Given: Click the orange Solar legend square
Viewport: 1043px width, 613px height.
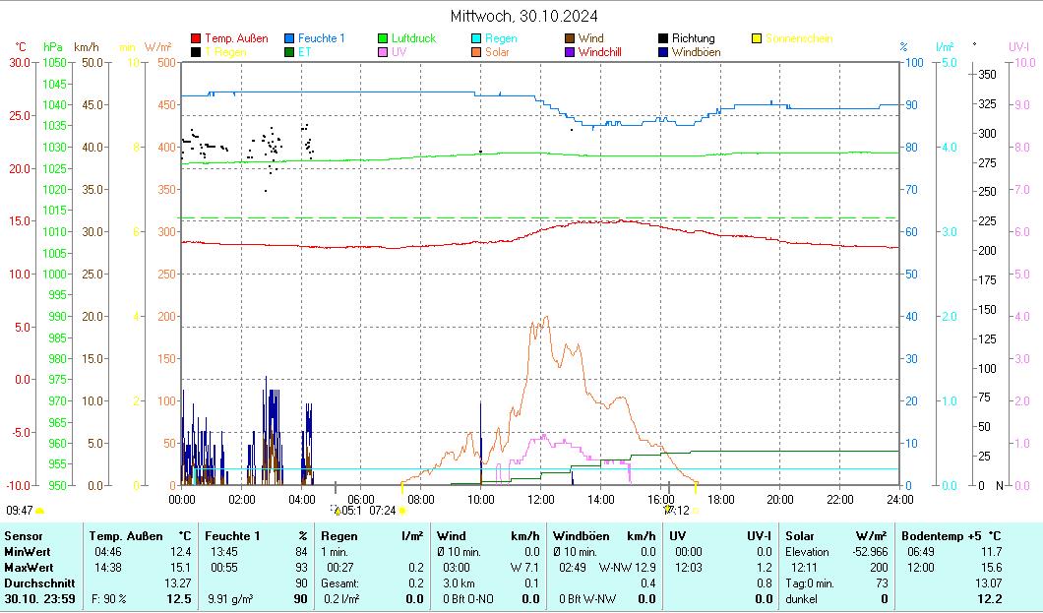Looking at the screenshot, I should click(x=477, y=52).
